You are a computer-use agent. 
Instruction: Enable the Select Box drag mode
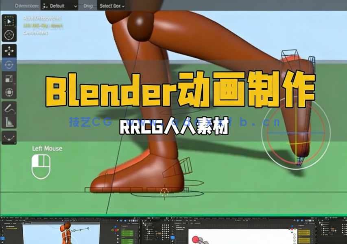click(111, 6)
